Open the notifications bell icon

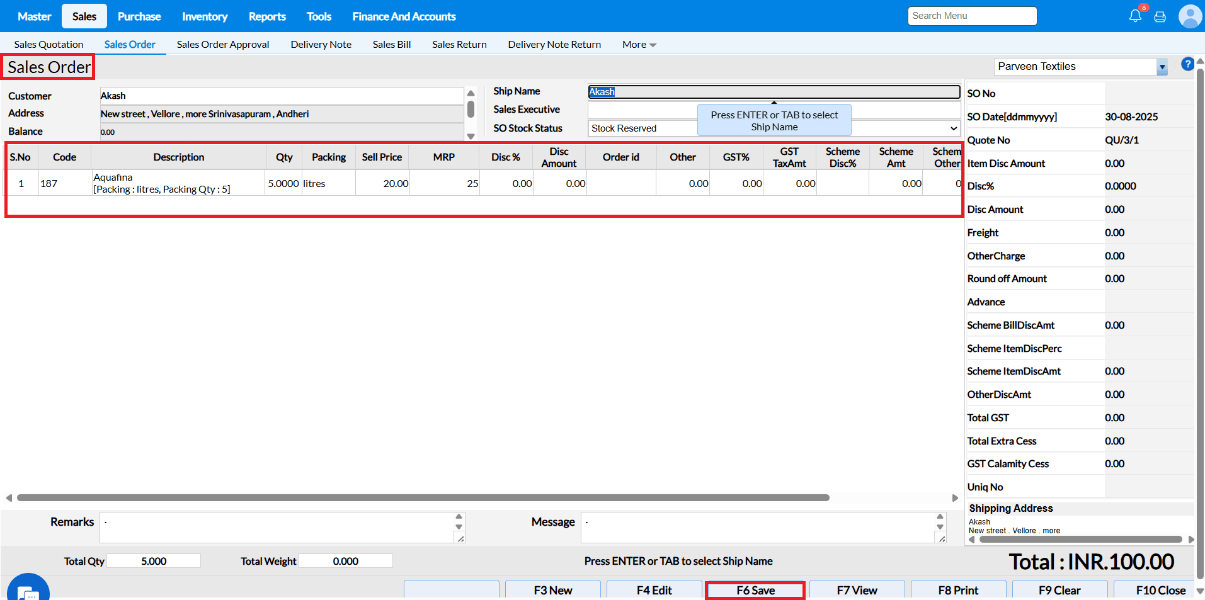coord(1135,16)
